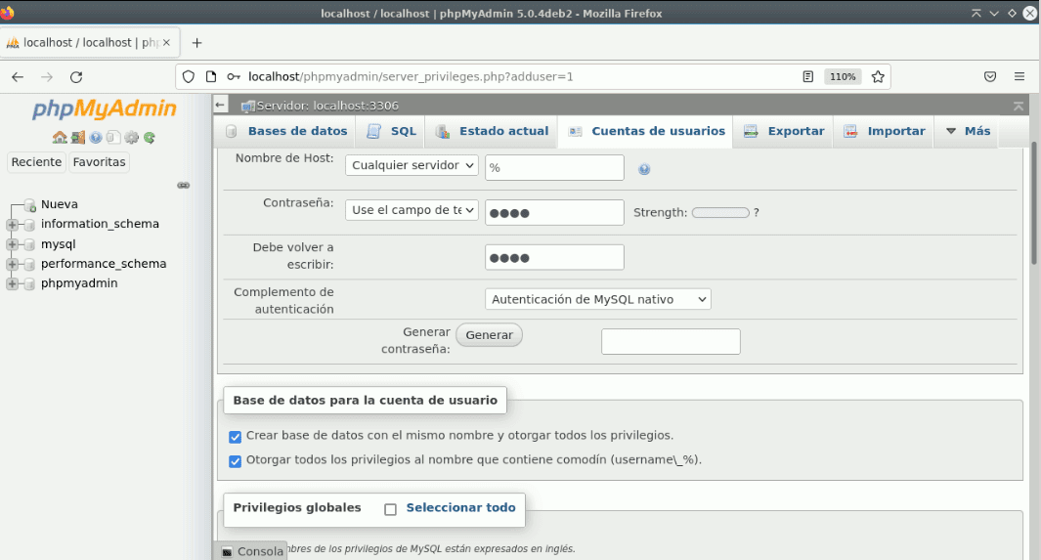Open the 'Use el campo de texto' password dropdown
The width and height of the screenshot is (1041, 560).
pyautogui.click(x=412, y=210)
